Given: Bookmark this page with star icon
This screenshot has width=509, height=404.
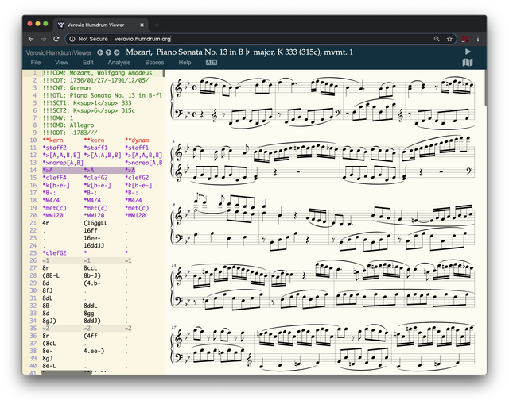Looking at the screenshot, I should (x=450, y=38).
